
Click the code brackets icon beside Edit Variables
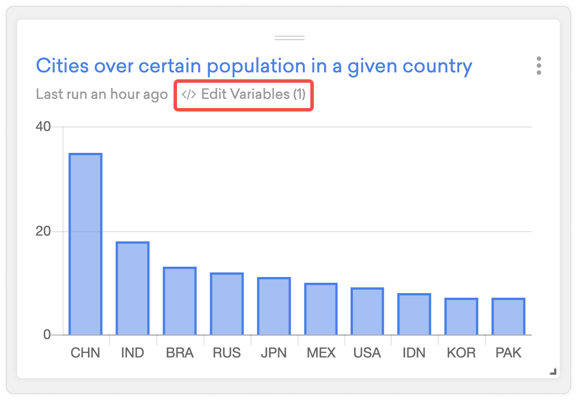point(189,95)
